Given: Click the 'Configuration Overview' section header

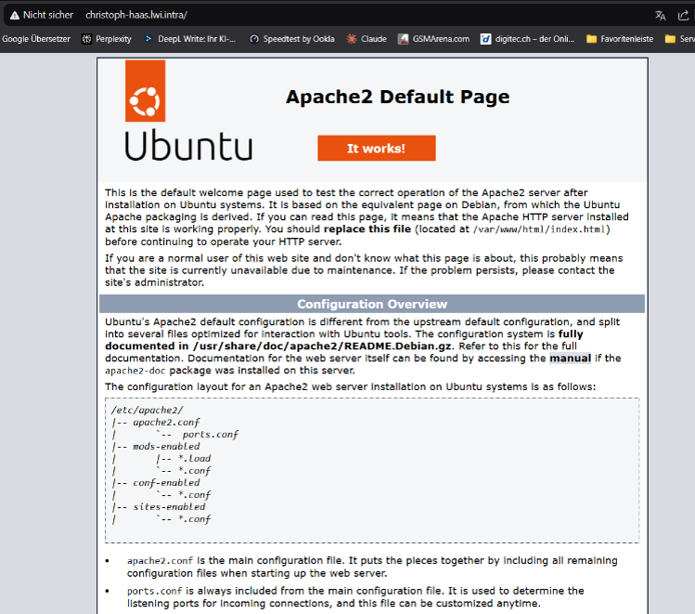Looking at the screenshot, I should tap(372, 305).
